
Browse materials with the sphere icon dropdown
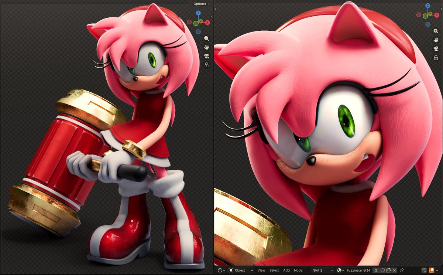(x=340, y=270)
